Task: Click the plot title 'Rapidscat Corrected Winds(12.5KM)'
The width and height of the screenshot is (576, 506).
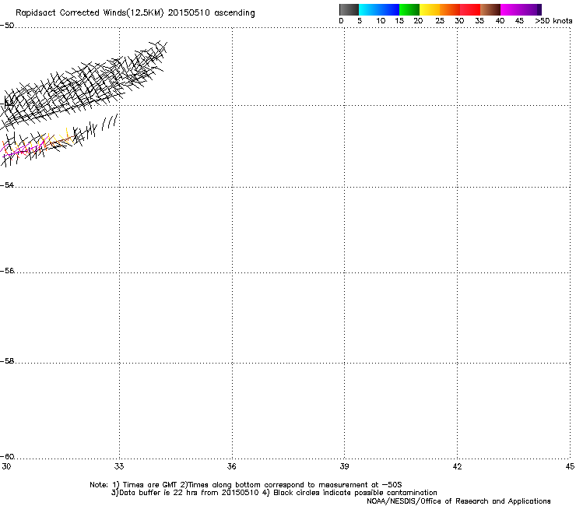Action: (x=90, y=13)
